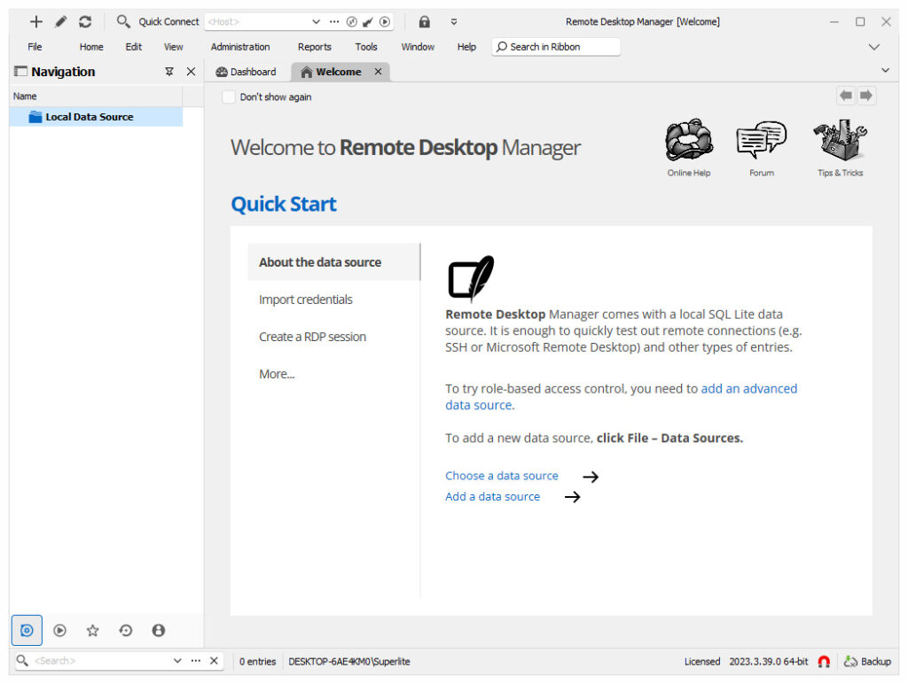Click the Search in Ribbon field
The height and width of the screenshot is (684, 908).
click(x=556, y=47)
